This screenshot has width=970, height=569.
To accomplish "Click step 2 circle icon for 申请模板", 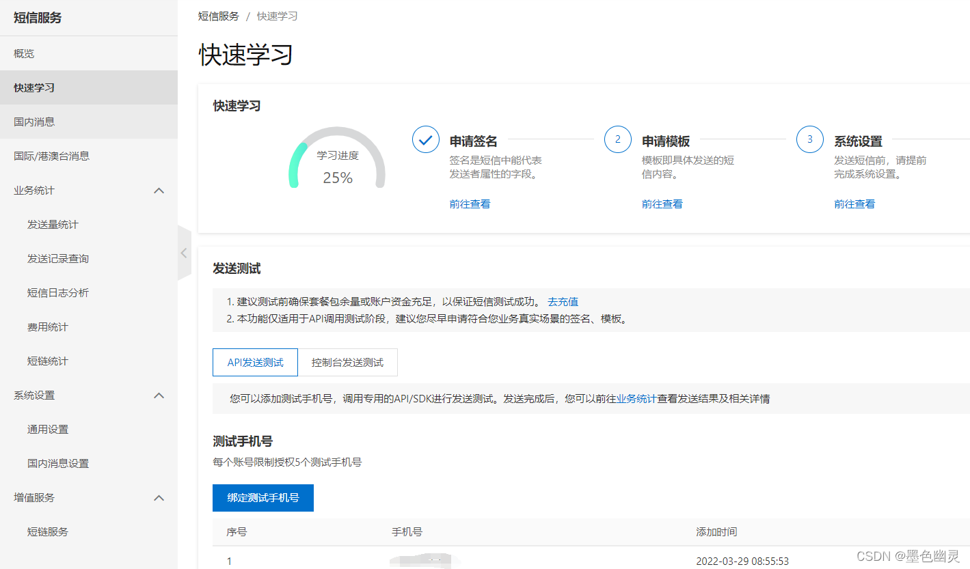I will [617, 140].
